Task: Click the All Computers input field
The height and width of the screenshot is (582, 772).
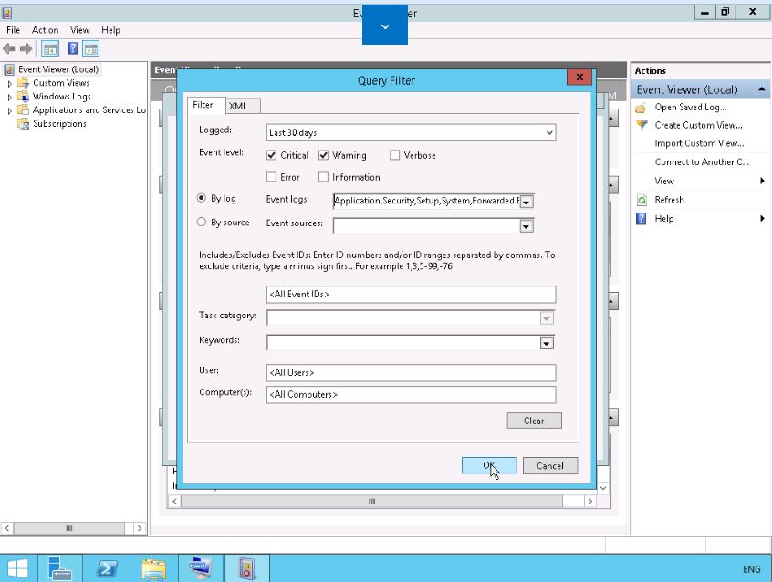Action: point(412,394)
